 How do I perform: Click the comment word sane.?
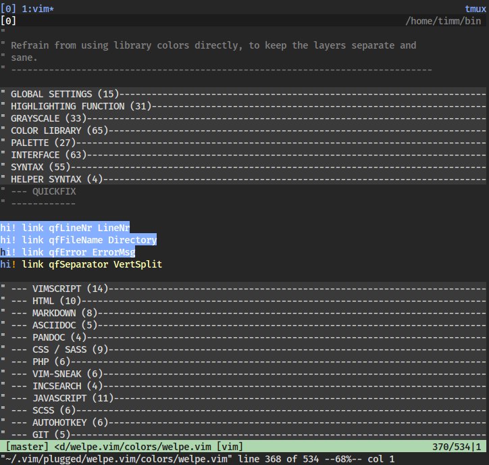24,57
